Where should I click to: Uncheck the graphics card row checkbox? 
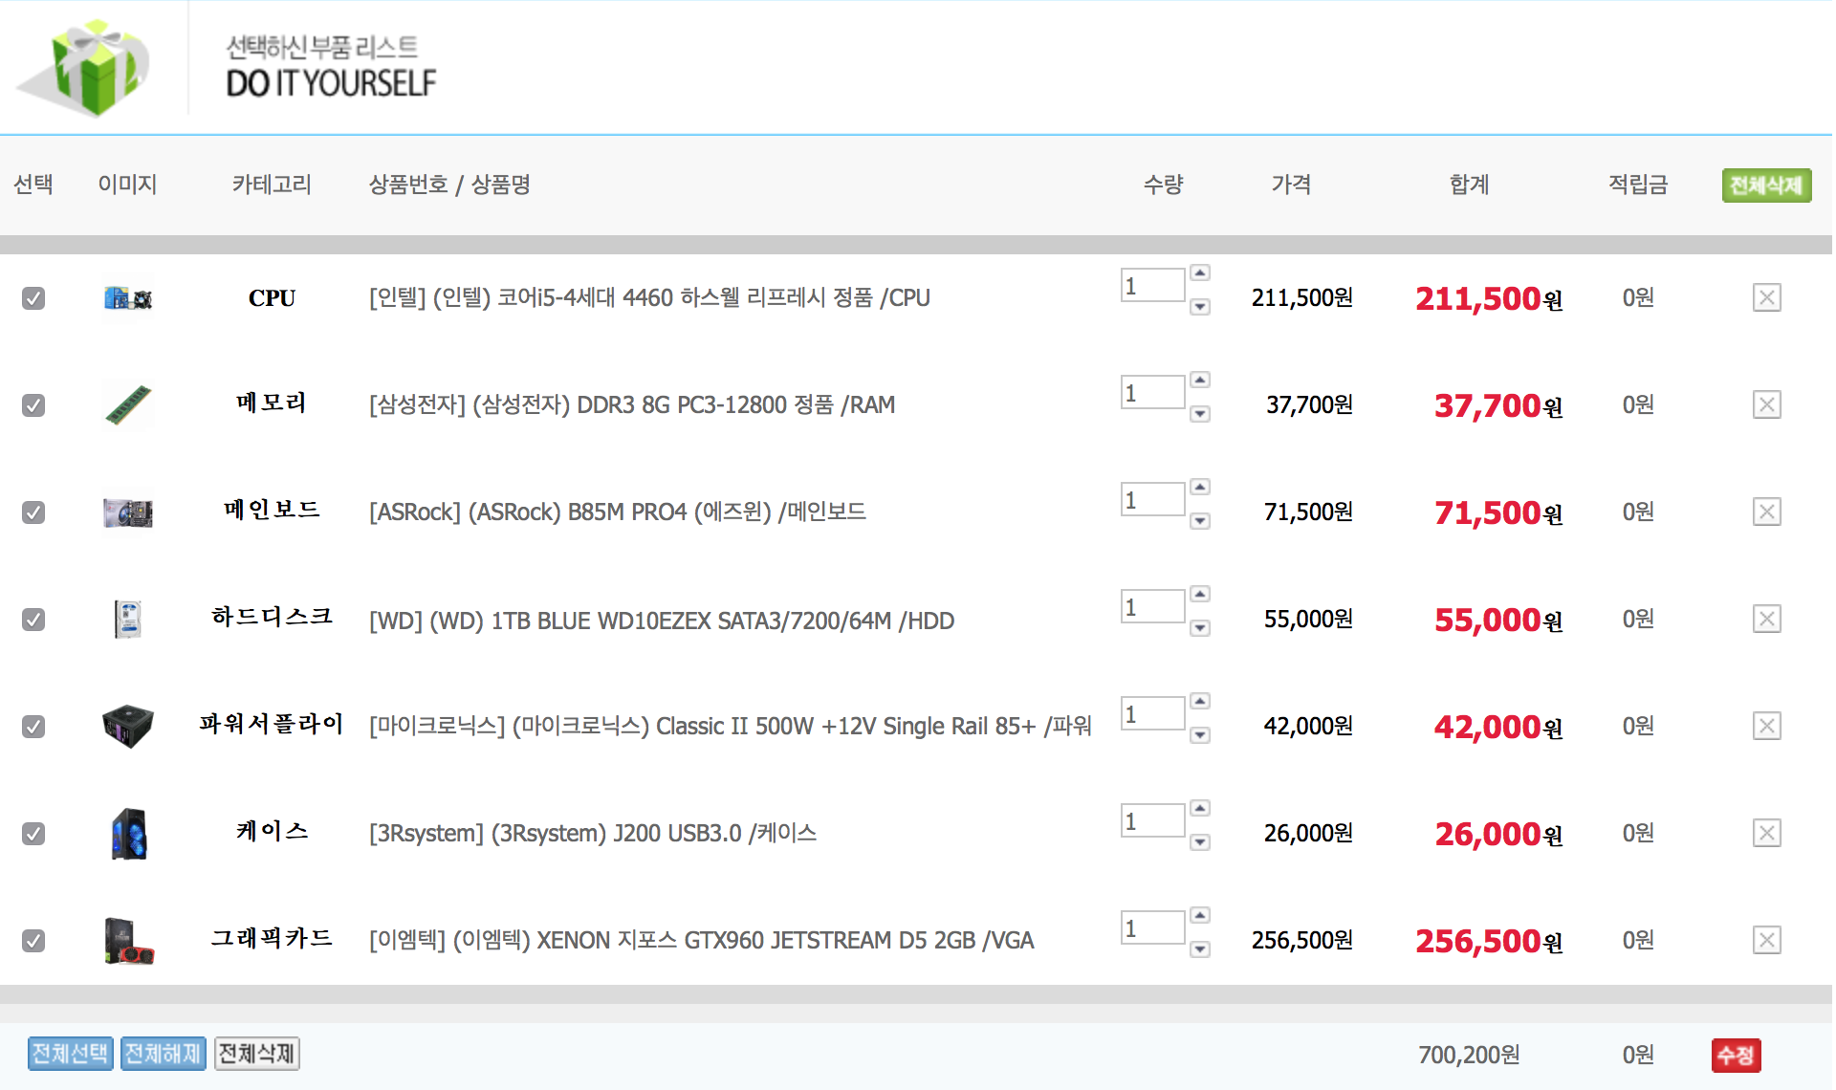click(x=33, y=941)
